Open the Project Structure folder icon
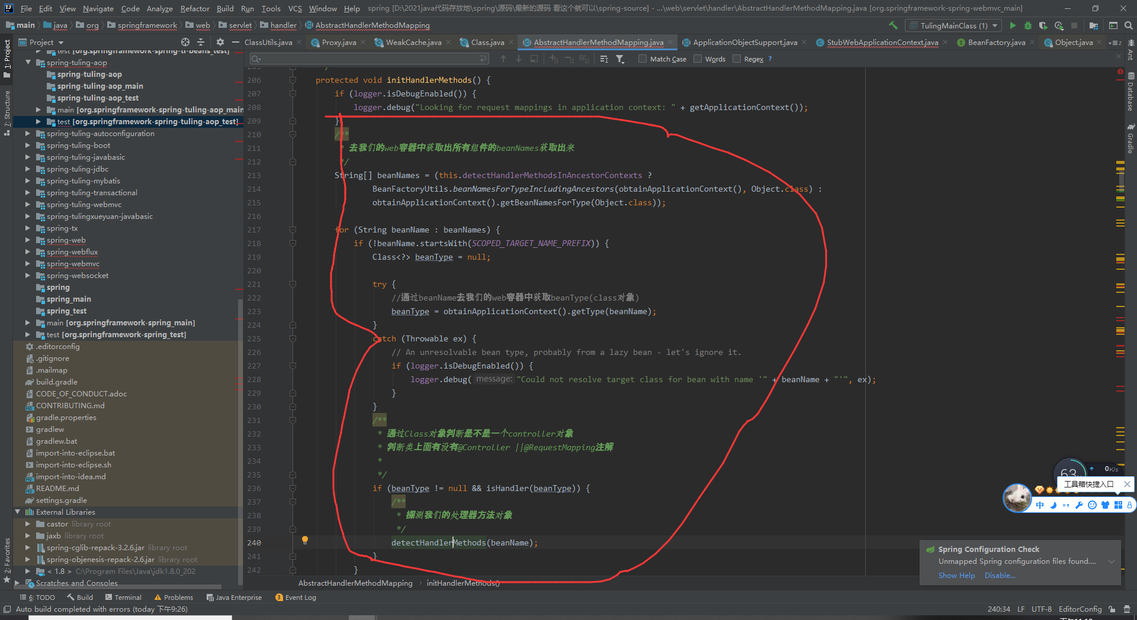The image size is (1137, 620). (1093, 25)
